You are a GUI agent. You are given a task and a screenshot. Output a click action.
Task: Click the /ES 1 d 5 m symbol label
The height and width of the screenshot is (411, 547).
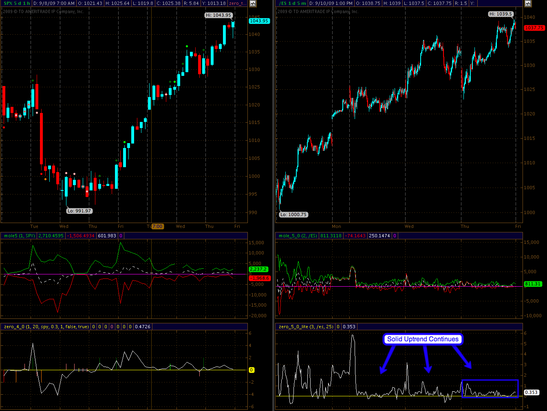pos(292,3)
